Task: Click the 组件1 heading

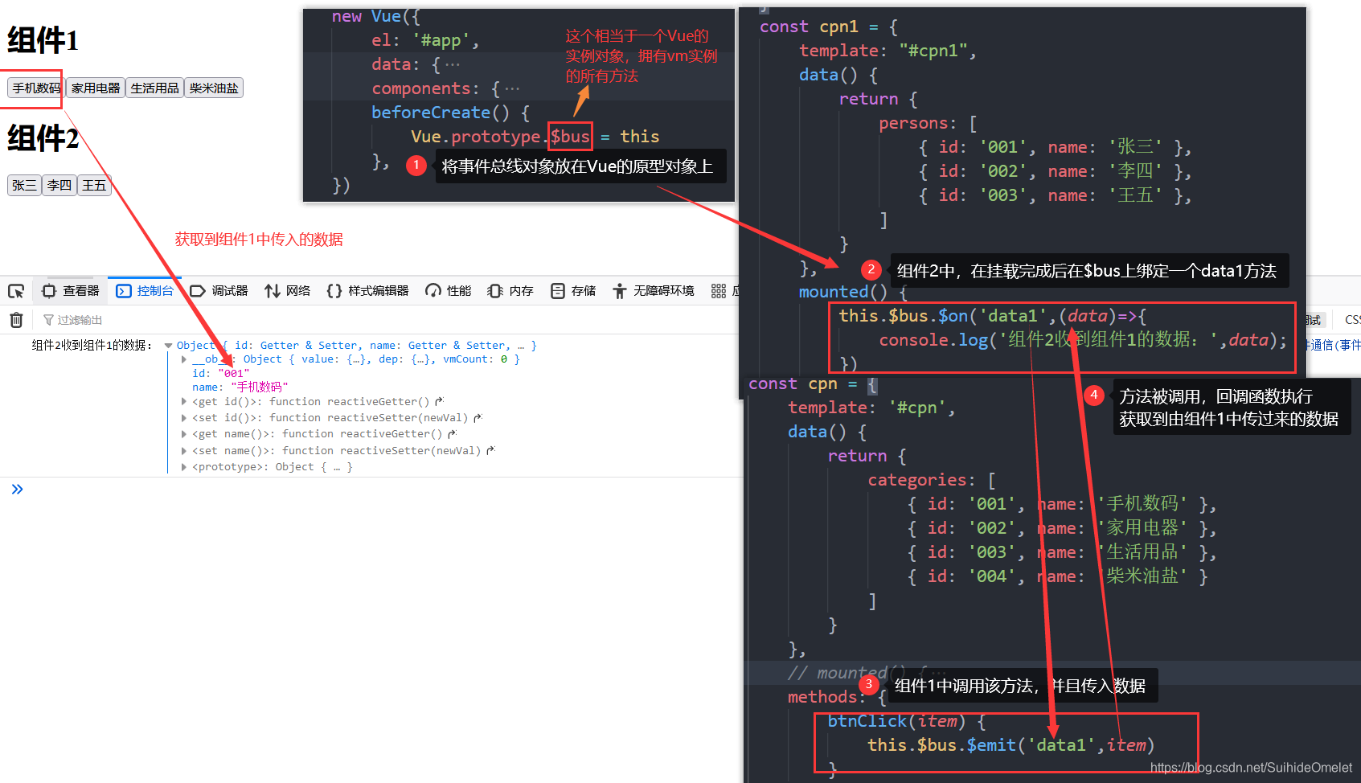Action: [43, 40]
